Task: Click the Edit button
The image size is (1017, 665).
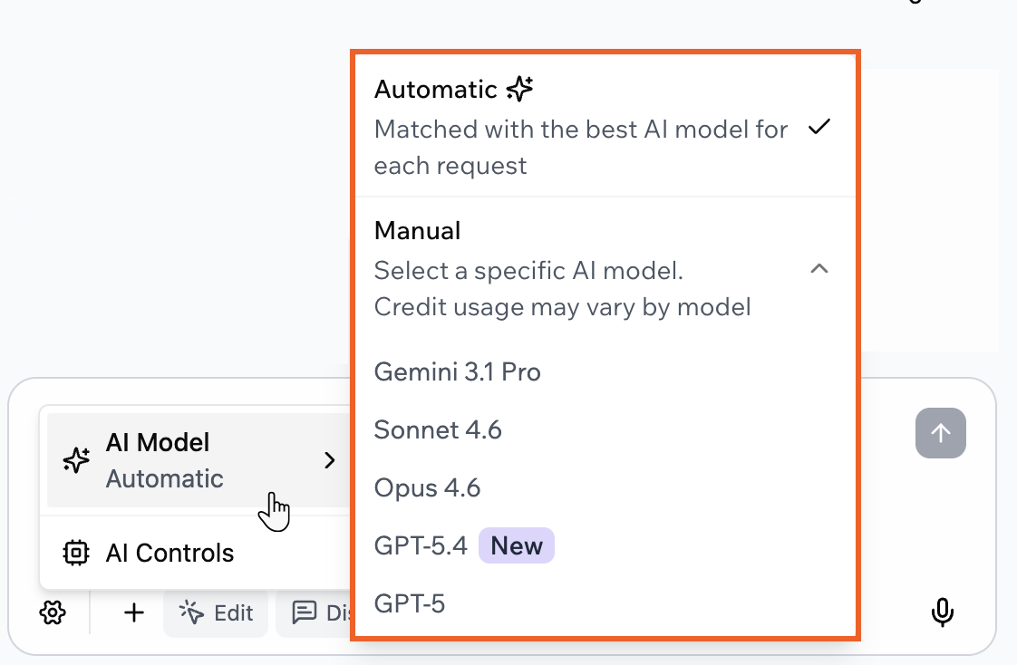Action: pos(216,612)
